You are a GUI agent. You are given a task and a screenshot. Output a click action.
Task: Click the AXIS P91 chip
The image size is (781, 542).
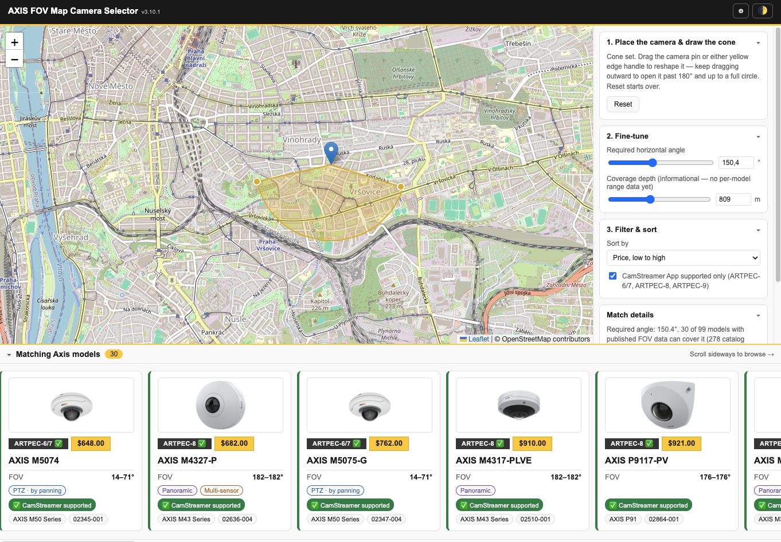[623, 519]
